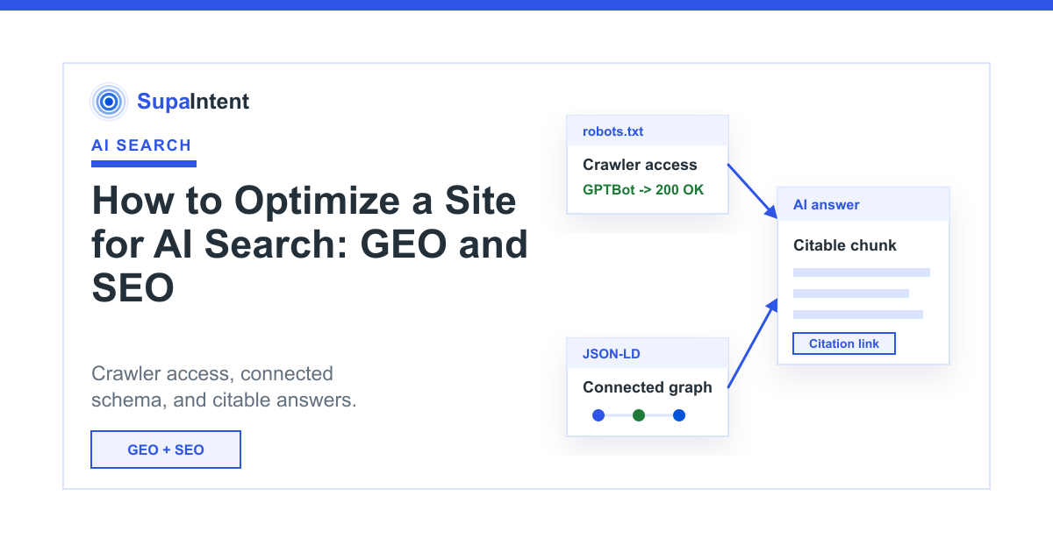The width and height of the screenshot is (1053, 552).
Task: Click the 'Crawler access' text
Action: pyautogui.click(x=640, y=165)
